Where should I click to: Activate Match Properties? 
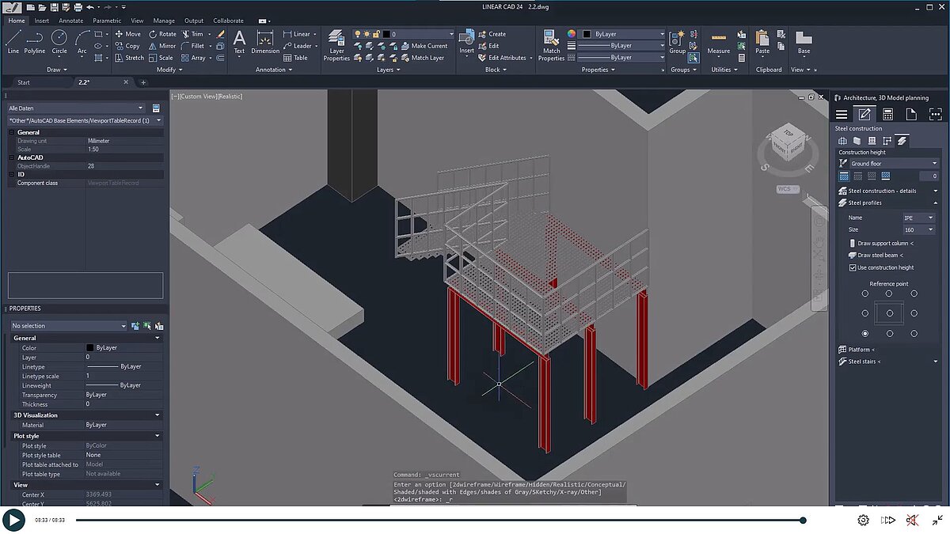point(551,44)
